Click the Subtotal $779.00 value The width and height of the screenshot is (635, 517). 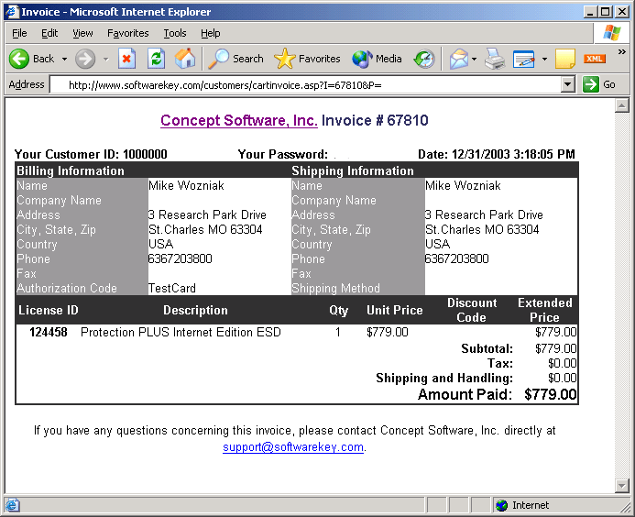click(x=555, y=348)
